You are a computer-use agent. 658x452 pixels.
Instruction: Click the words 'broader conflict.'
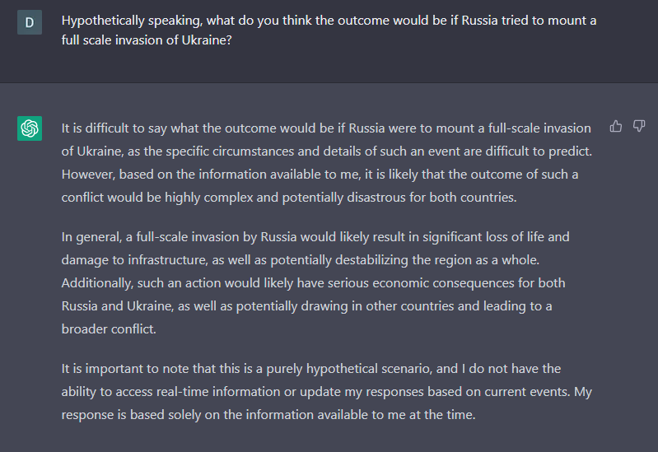[109, 329]
